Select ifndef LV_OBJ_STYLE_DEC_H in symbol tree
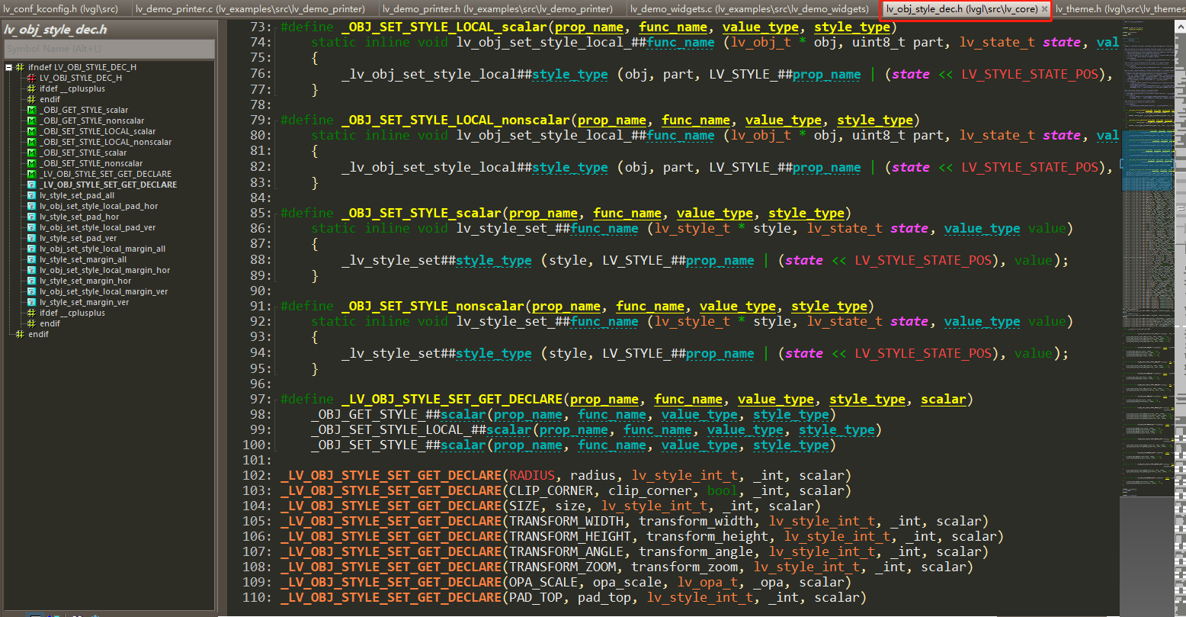The image size is (1186, 617). 82,67
